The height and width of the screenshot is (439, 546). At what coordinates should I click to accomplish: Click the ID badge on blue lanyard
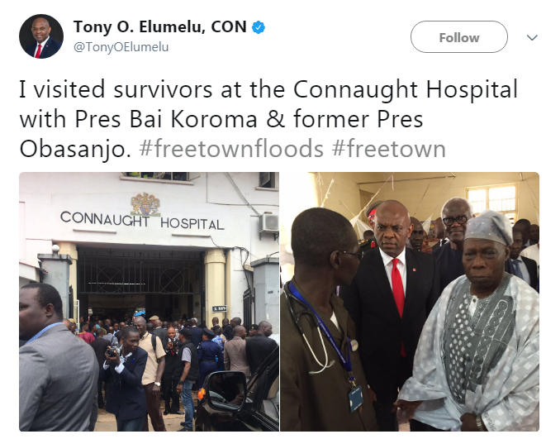pyautogui.click(x=355, y=397)
